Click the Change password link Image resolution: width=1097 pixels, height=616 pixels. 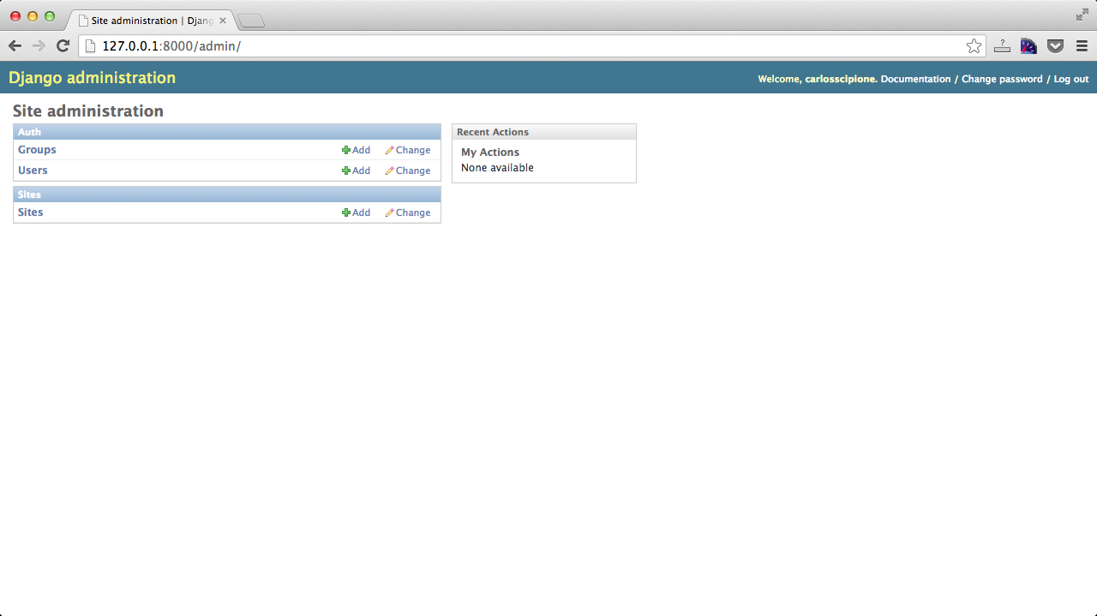point(1002,79)
